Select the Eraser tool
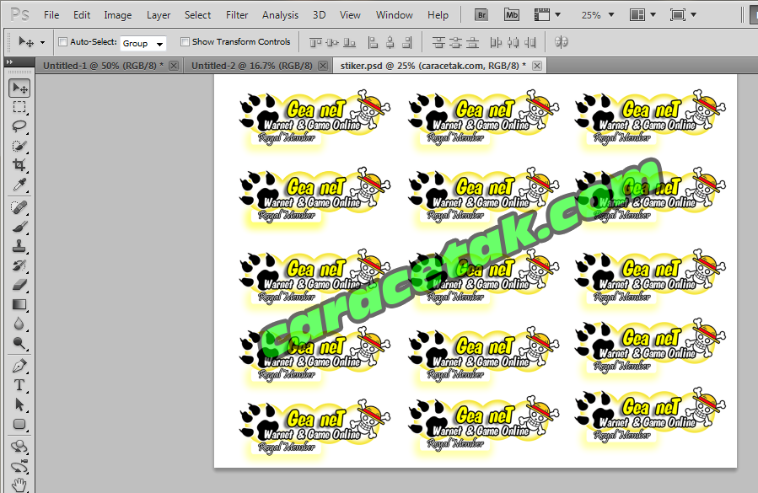This screenshot has height=493, width=758. [19, 285]
